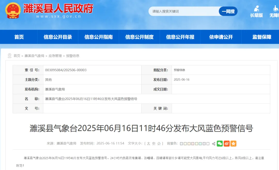
Task: Click the large article headline
Action: pyautogui.click(x=141, y=128)
